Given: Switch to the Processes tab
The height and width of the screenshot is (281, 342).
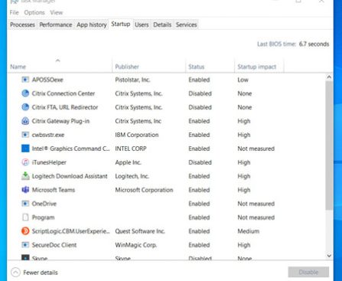Looking at the screenshot, I should (x=22, y=25).
